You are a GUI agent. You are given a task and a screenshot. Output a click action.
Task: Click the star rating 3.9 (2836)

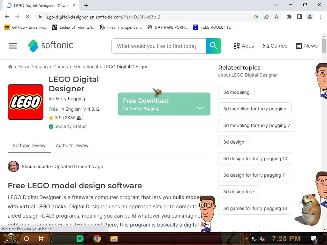[x=66, y=118]
